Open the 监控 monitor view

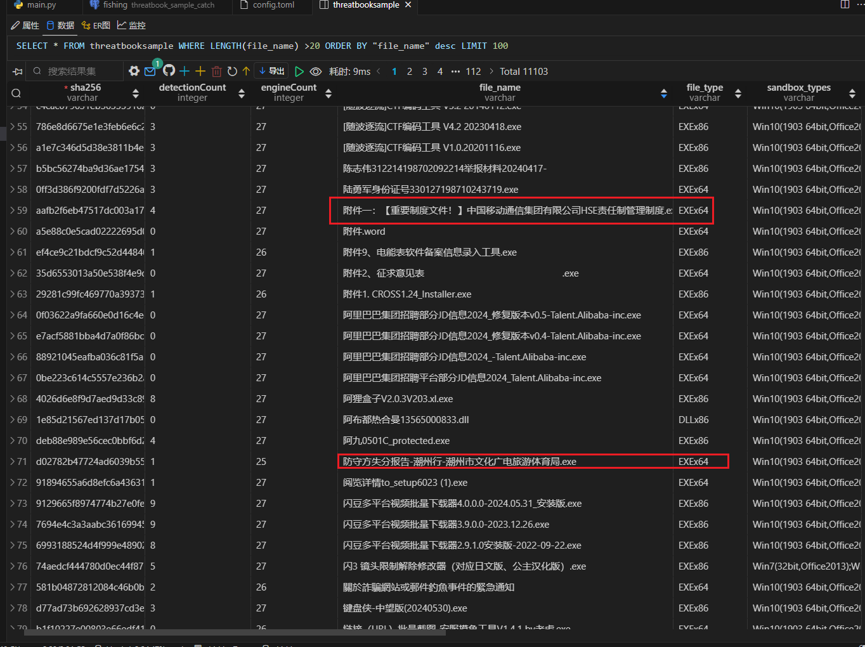click(x=131, y=25)
